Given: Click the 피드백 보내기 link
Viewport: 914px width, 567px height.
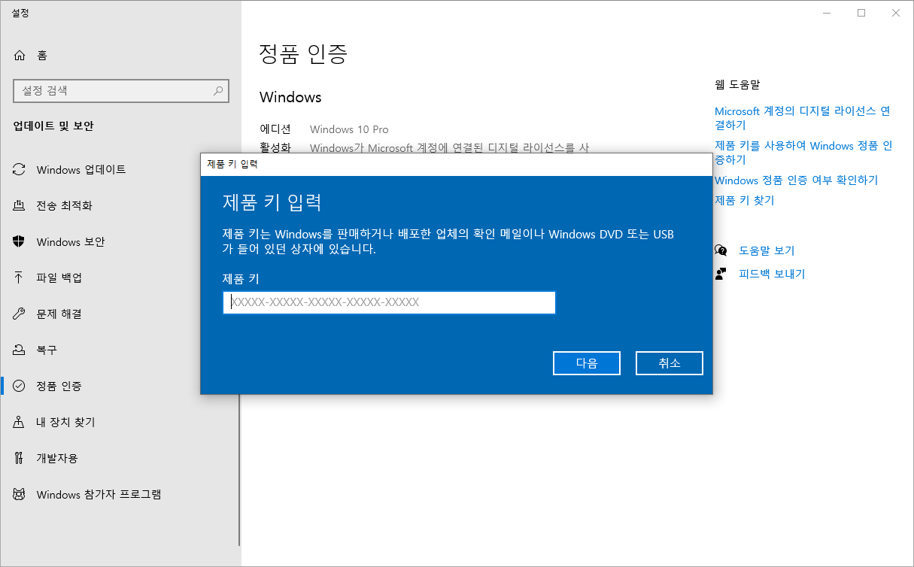Looking at the screenshot, I should tap(772, 274).
